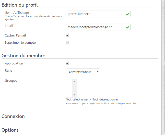Click the Supprimer le compte label text
This screenshot has width=165, height=135.
(x=20, y=43)
